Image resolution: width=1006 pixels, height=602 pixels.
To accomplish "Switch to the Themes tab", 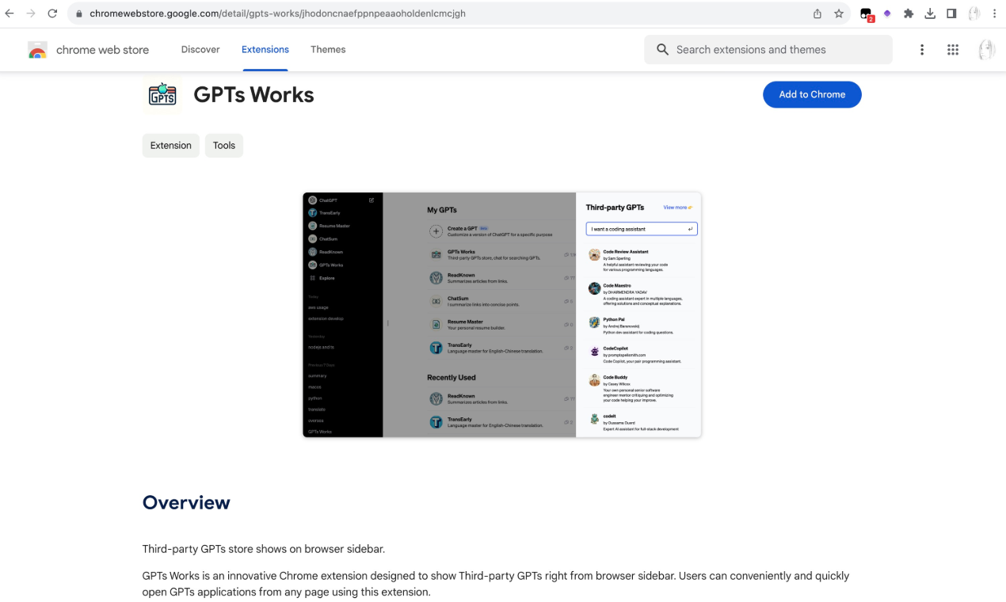I will click(328, 49).
